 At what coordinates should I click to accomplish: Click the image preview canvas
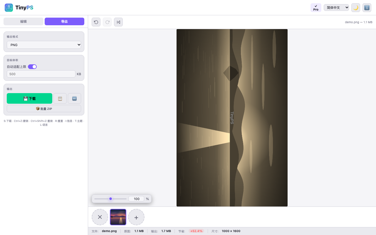[232, 118]
